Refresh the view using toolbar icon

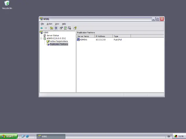[65, 28]
